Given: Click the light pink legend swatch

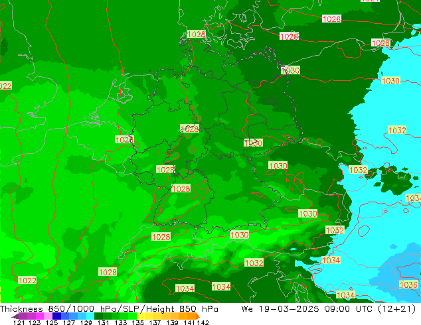Looking at the screenshot, I should (x=48, y=316).
